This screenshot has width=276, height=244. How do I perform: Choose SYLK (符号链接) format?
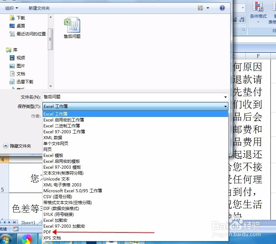[x=135, y=214]
